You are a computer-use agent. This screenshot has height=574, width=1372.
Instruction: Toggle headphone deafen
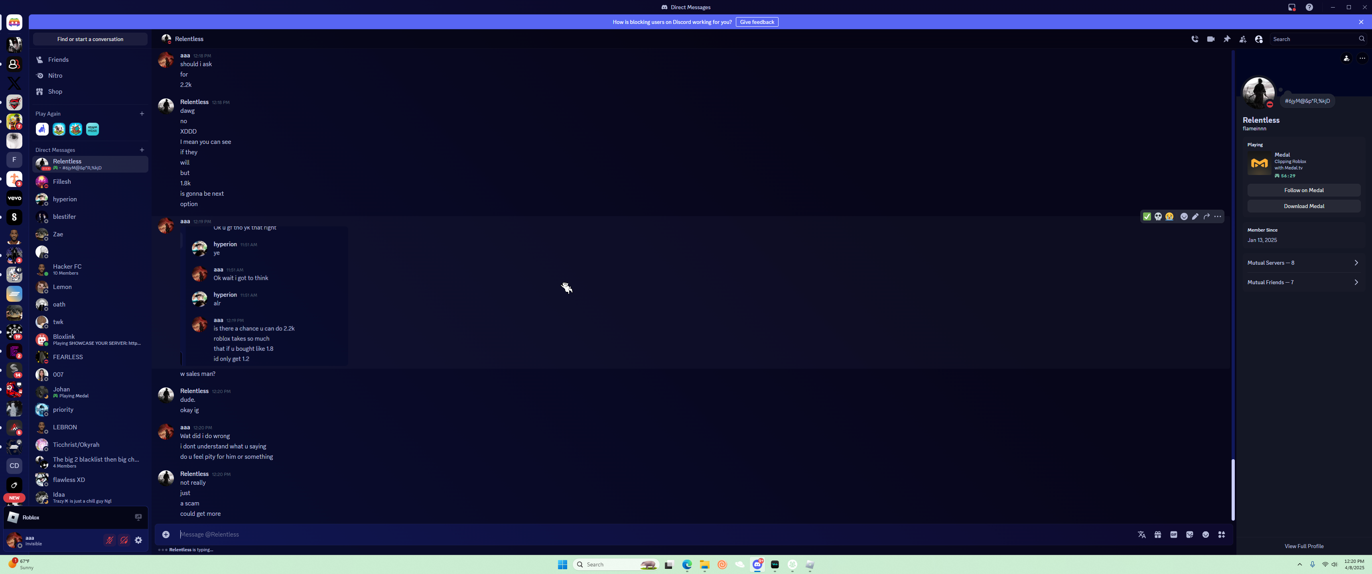point(124,540)
